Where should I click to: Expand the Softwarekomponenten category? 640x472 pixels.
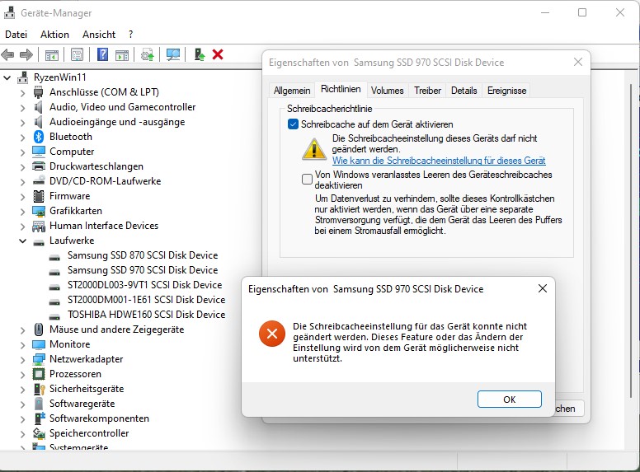23,418
